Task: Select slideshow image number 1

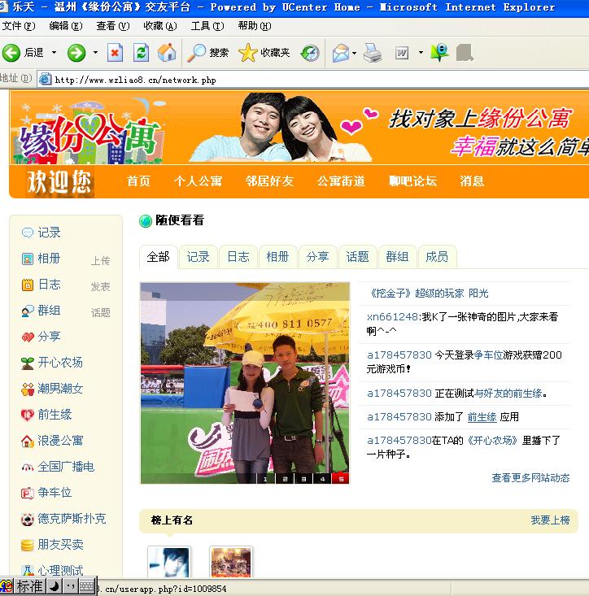Action: [265, 479]
